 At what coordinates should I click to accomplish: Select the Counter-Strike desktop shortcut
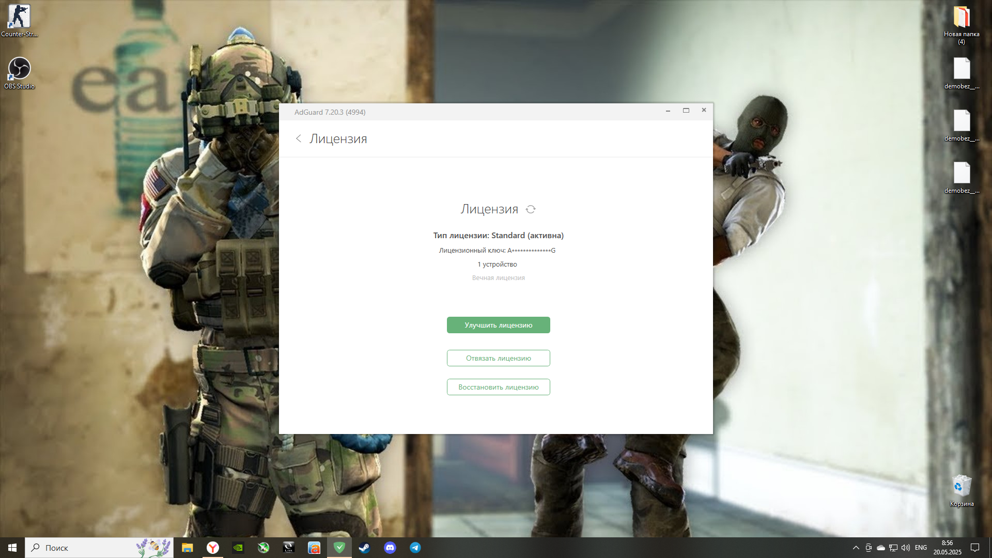tap(19, 21)
